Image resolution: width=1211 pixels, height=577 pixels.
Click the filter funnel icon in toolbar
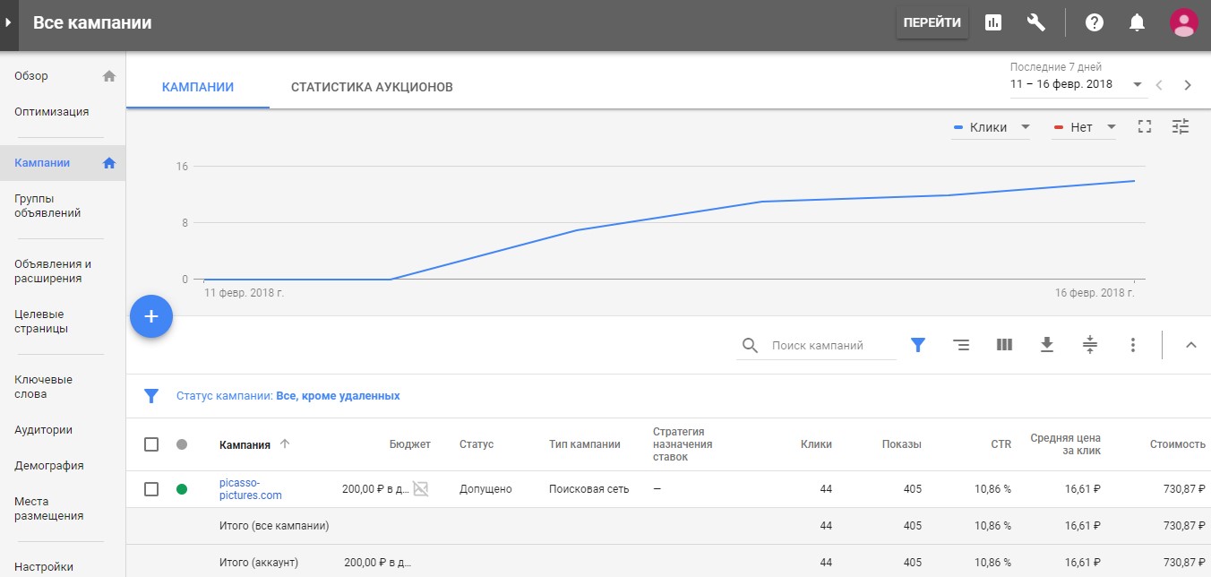tap(918, 345)
